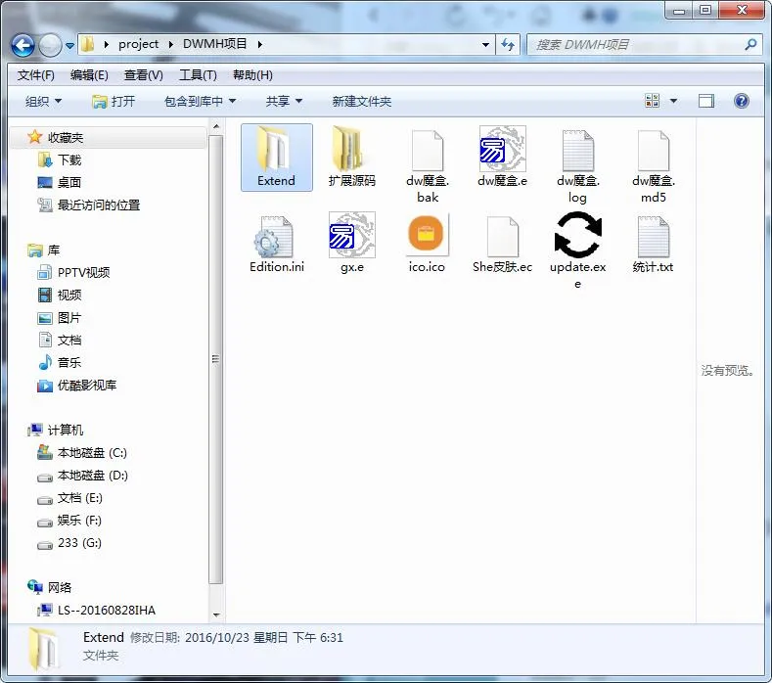The width and height of the screenshot is (772, 683).
Task: Click the 打开 toolbar button
Action: tap(114, 102)
